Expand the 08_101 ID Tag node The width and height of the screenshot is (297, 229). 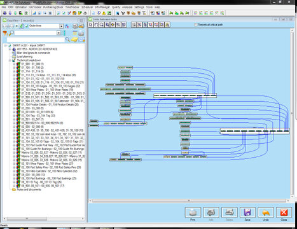tap(14, 182)
